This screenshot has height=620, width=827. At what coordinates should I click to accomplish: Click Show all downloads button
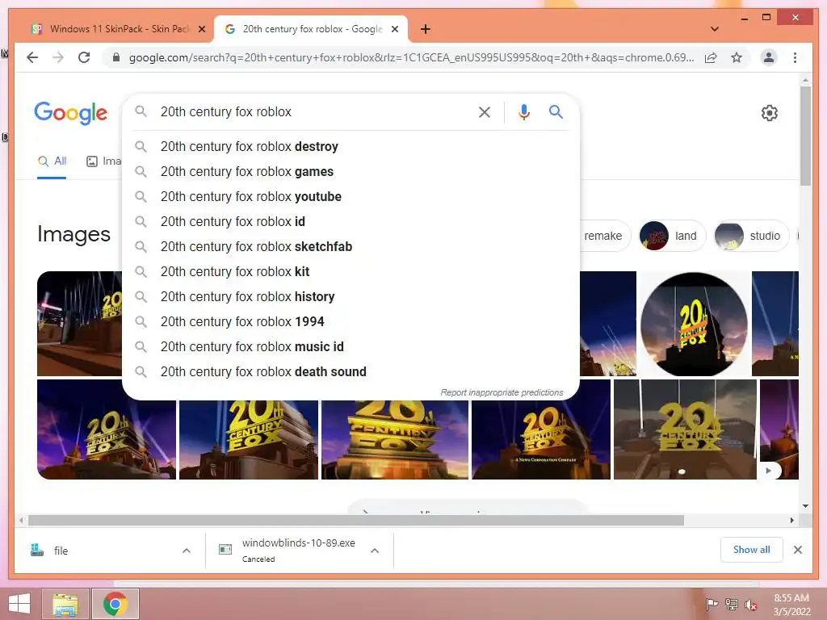click(x=752, y=550)
